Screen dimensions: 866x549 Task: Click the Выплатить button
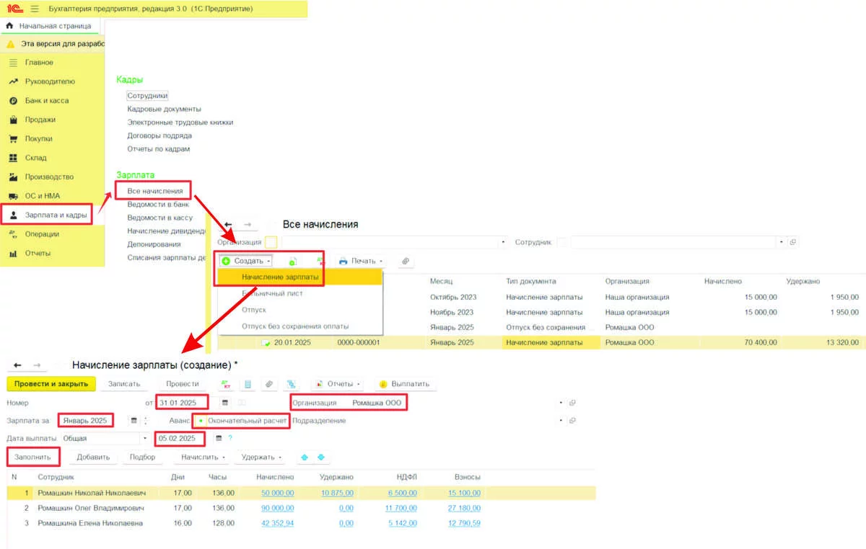coord(405,384)
